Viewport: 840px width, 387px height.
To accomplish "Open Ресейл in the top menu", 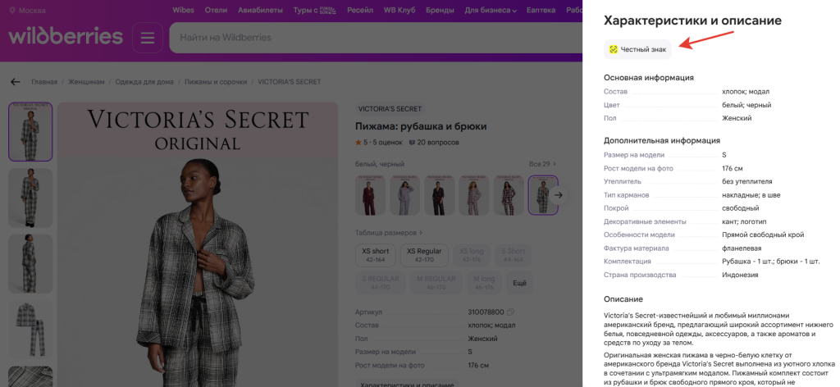I will (360, 10).
